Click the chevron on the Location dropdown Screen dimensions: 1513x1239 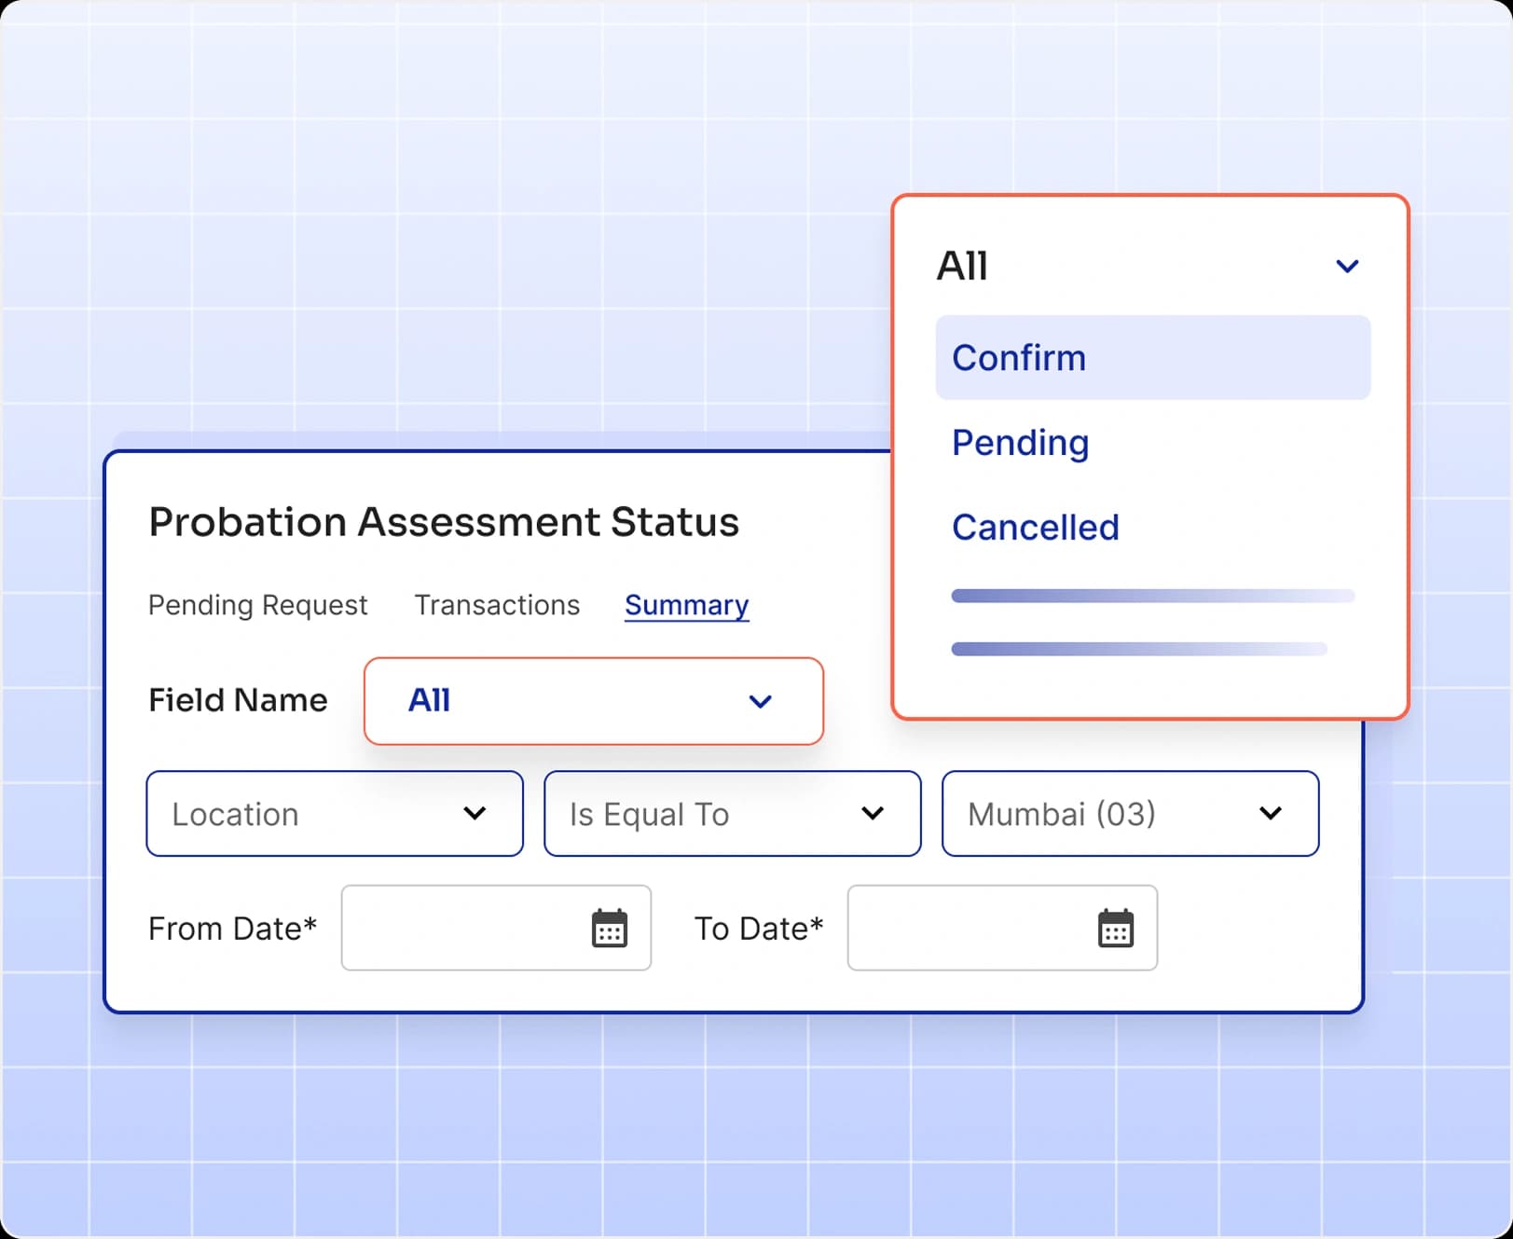(x=475, y=814)
